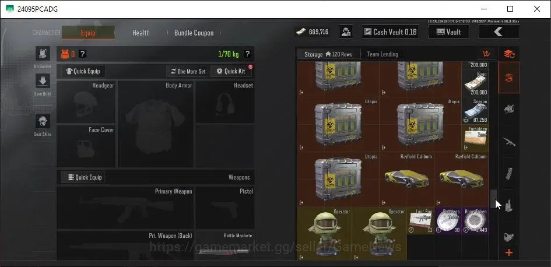Image resolution: width=551 pixels, height=267 pixels.
Task: Click Quick Equip button above Headgear slot
Action: (83, 71)
